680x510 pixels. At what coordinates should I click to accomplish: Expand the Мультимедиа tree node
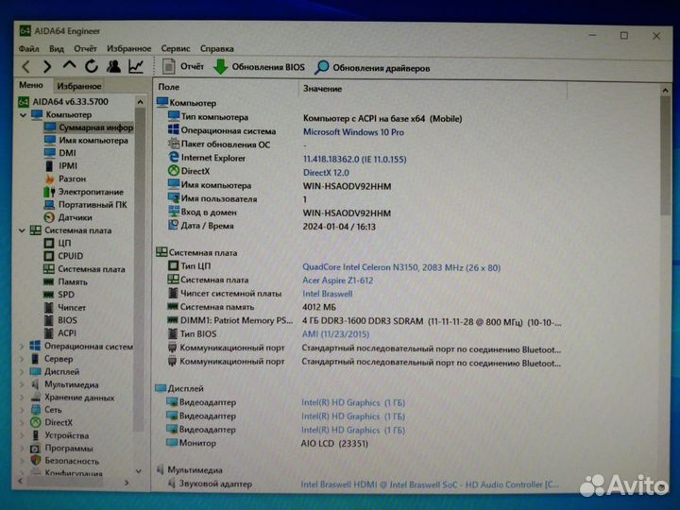22,384
